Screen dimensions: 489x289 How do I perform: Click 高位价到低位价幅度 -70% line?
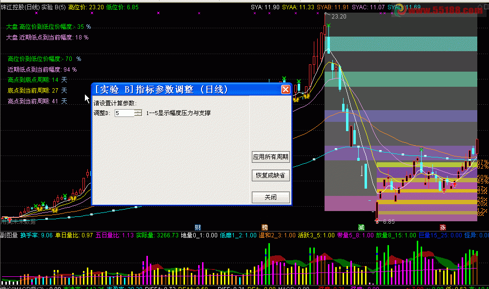point(44,59)
